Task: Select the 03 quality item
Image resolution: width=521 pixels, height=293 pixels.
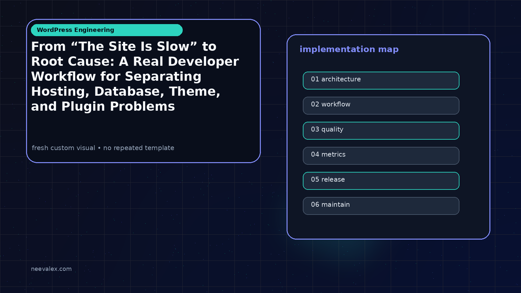Action: pyautogui.click(x=381, y=131)
